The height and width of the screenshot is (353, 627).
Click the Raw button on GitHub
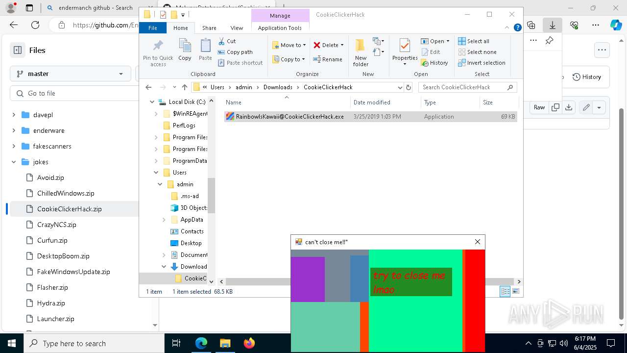539,107
